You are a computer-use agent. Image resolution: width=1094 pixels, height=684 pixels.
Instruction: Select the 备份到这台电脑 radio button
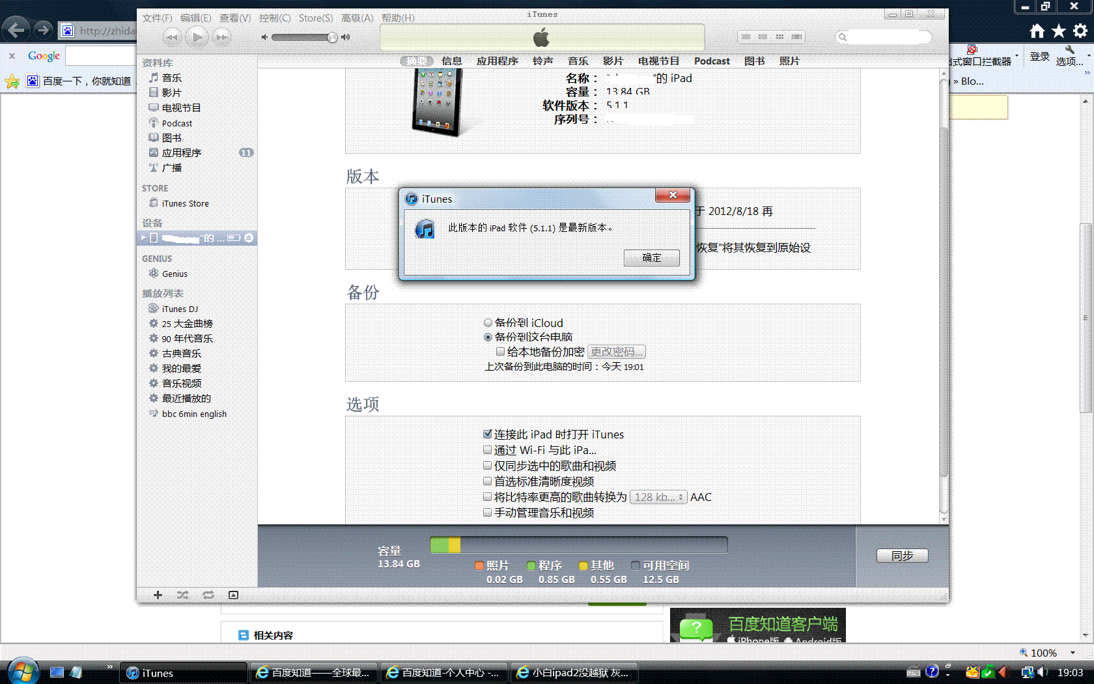click(488, 337)
